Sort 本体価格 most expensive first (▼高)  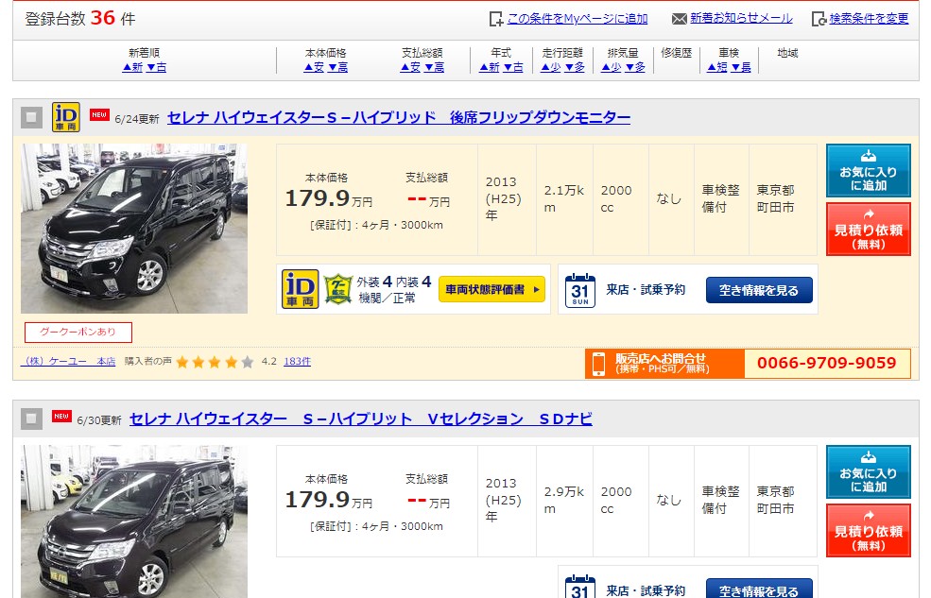337,67
